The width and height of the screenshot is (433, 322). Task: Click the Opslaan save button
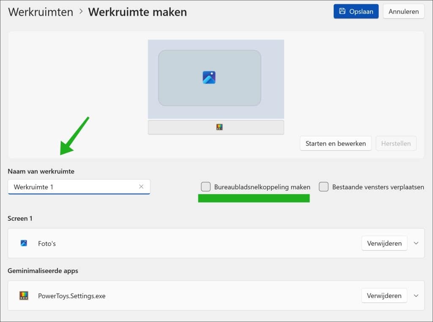click(356, 11)
